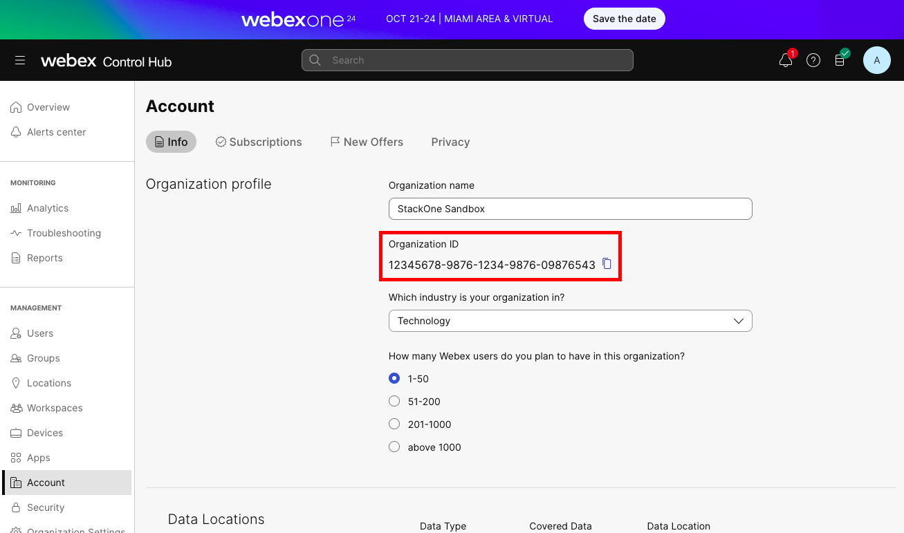The image size is (904, 533).
Task: Open the task status icon with green check
Action: point(840,59)
